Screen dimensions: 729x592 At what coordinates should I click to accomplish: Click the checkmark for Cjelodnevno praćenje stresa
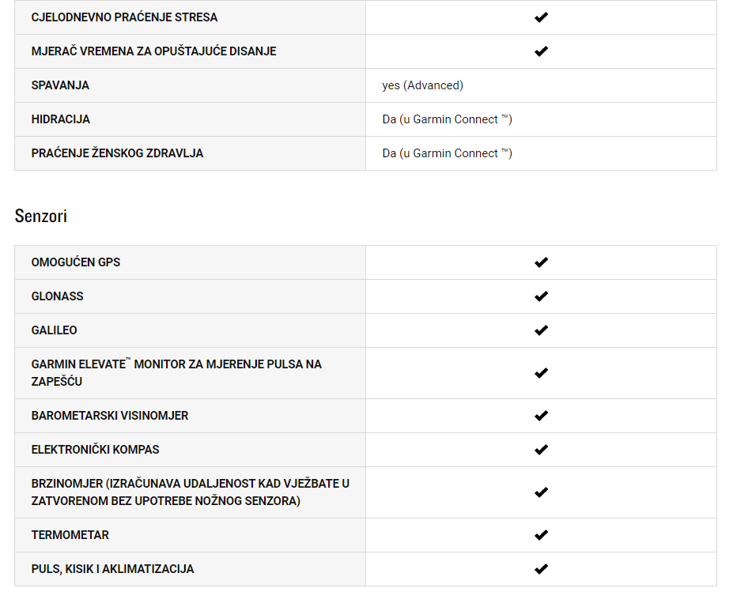(541, 17)
